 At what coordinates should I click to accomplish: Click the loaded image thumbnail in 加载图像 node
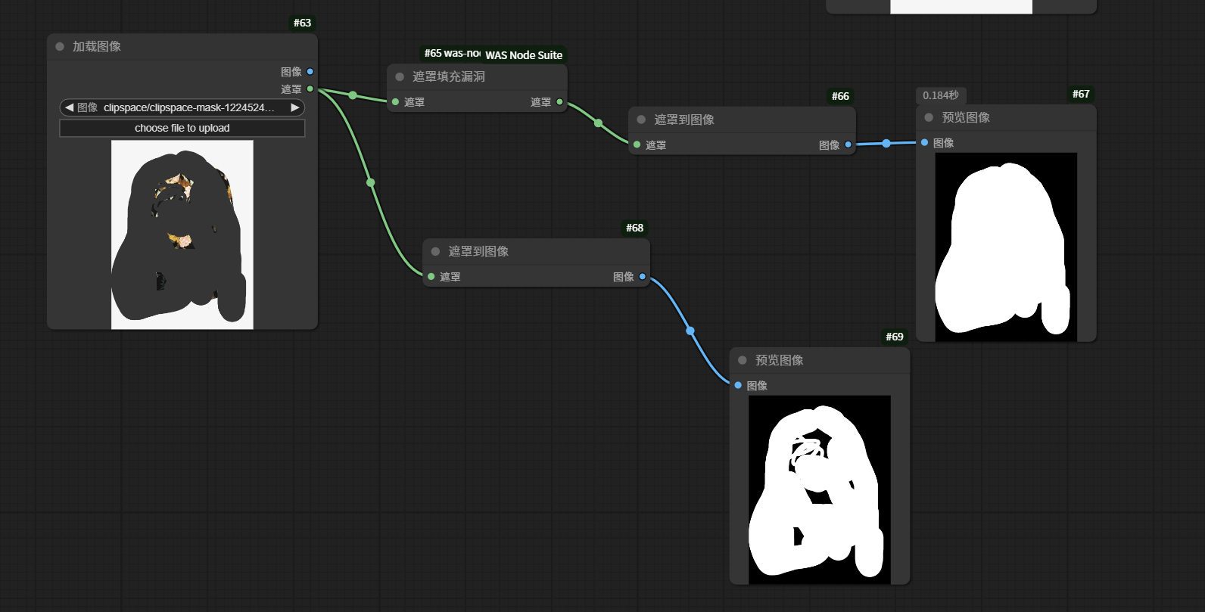pos(182,235)
